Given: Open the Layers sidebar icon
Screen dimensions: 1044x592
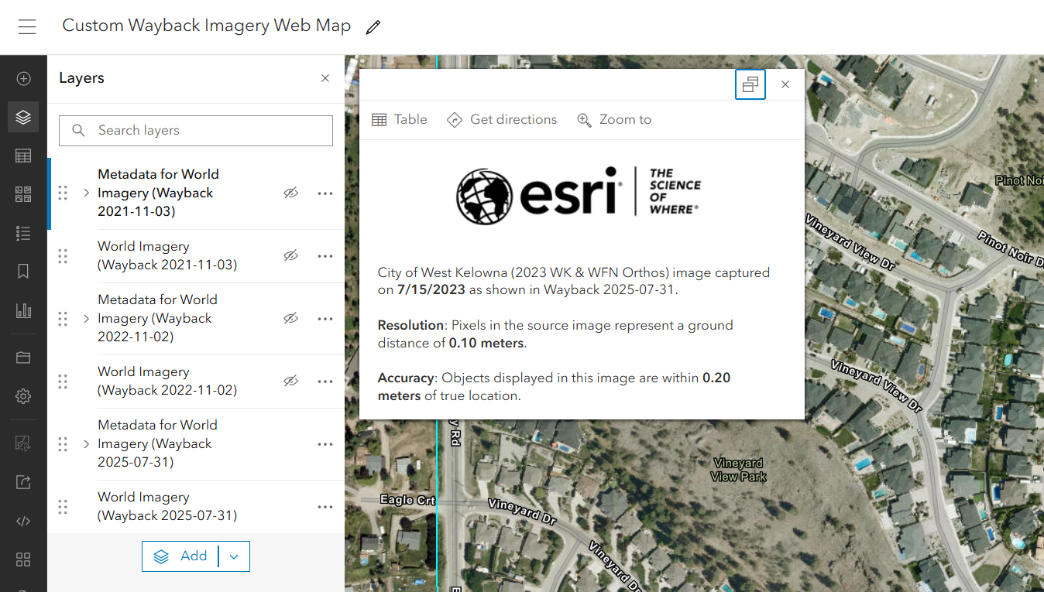Looking at the screenshot, I should [x=23, y=117].
